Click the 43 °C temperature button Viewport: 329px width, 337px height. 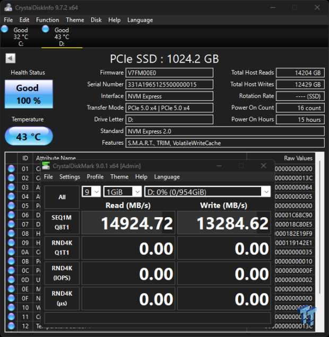pyautogui.click(x=29, y=136)
